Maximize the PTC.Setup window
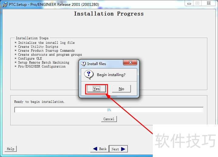 (x=197, y=3)
